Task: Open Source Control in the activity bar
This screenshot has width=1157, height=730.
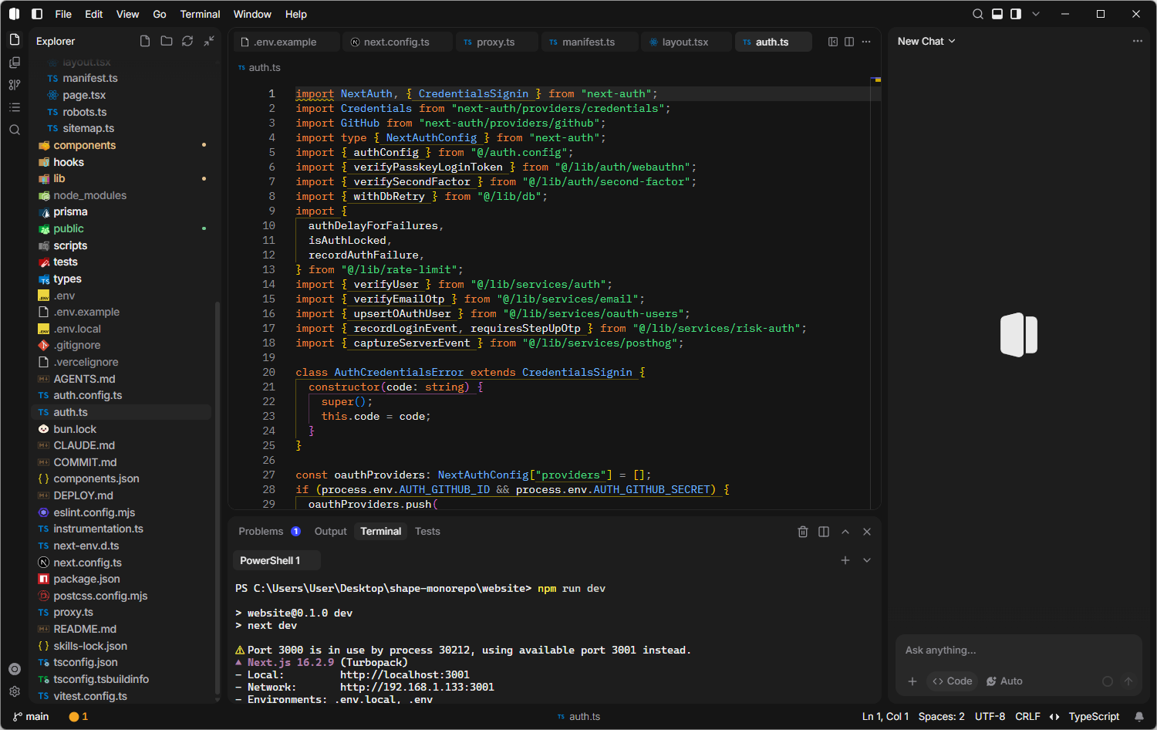Action: pos(15,85)
